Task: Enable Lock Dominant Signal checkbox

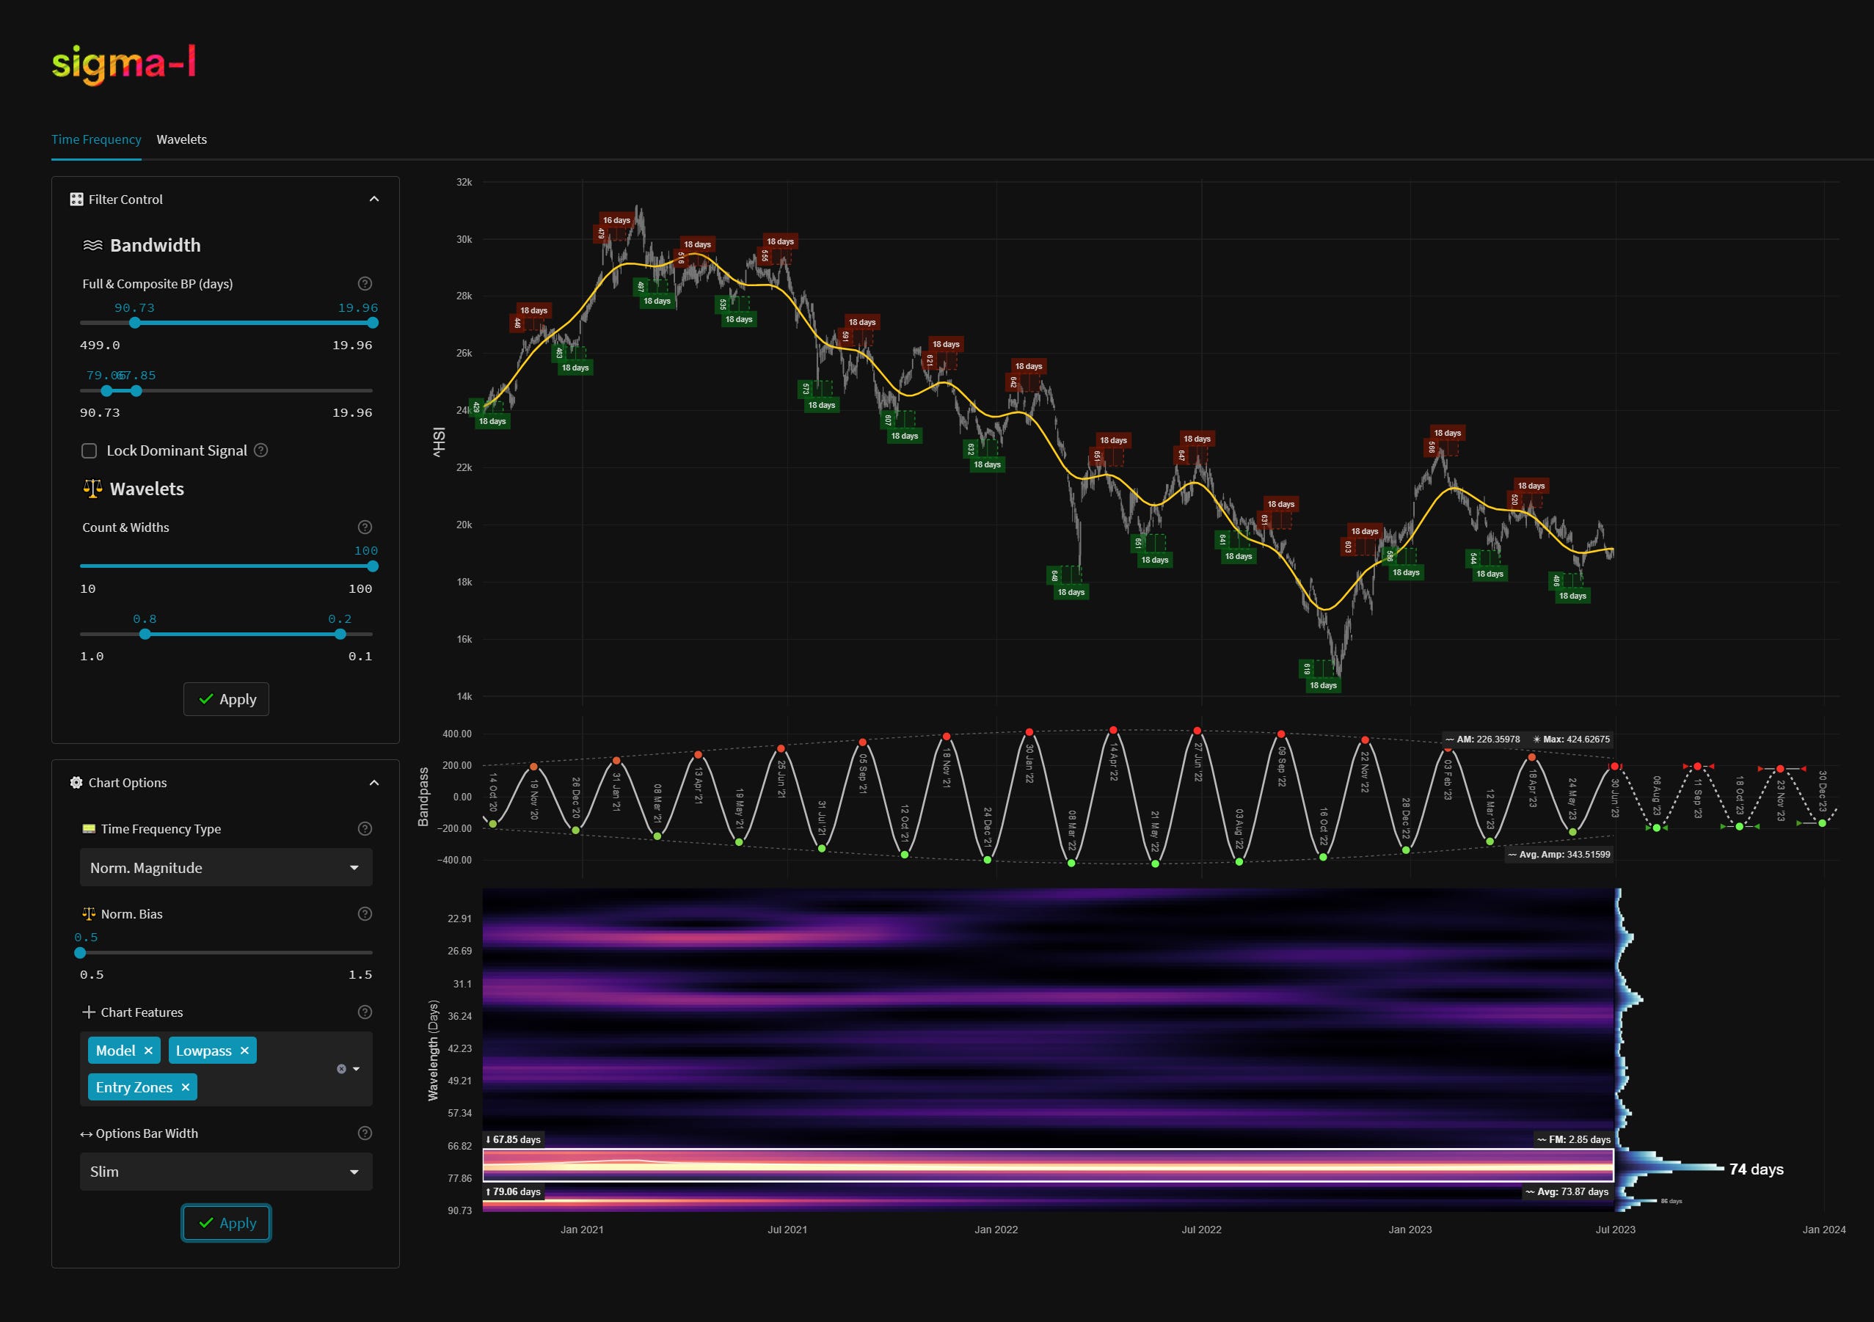Action: (90, 451)
